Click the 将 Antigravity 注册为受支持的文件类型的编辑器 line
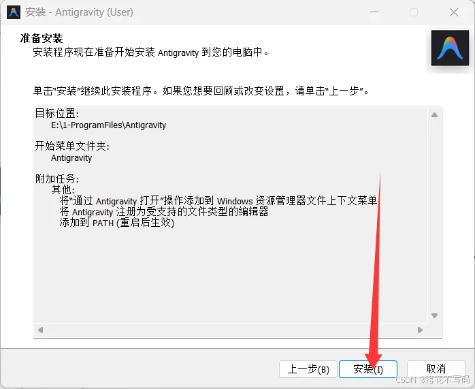The image size is (475, 389). [164, 212]
